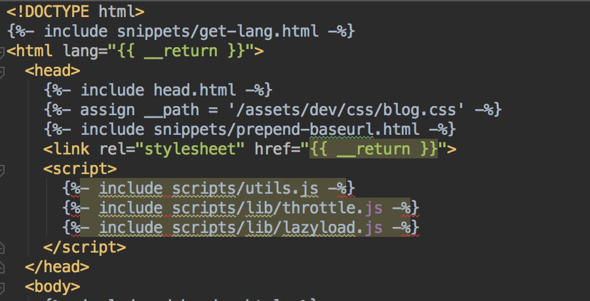Click 'include' on the prepend-baseurl line
Screen dimensions: 590x301
(113, 130)
